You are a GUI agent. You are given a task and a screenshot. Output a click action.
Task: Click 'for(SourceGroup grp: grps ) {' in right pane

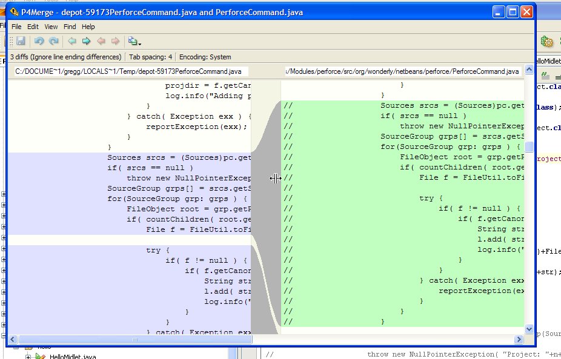tap(451, 147)
